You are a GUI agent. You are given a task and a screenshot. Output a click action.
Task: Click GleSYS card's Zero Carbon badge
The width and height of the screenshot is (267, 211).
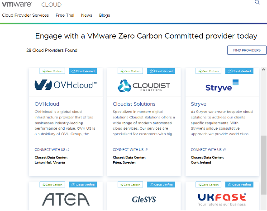130,185
